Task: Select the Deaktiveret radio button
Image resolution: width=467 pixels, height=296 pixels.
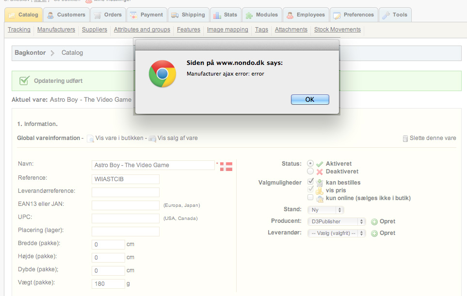Action: (x=310, y=171)
